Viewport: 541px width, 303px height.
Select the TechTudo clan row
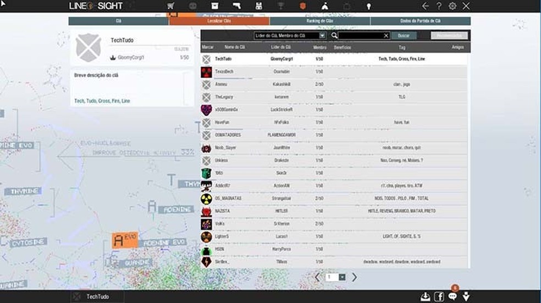tap(334, 59)
